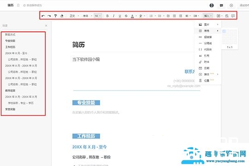249x166 pixels.
Task: Add a comment via toolbar comment icon
Action: point(233,16)
